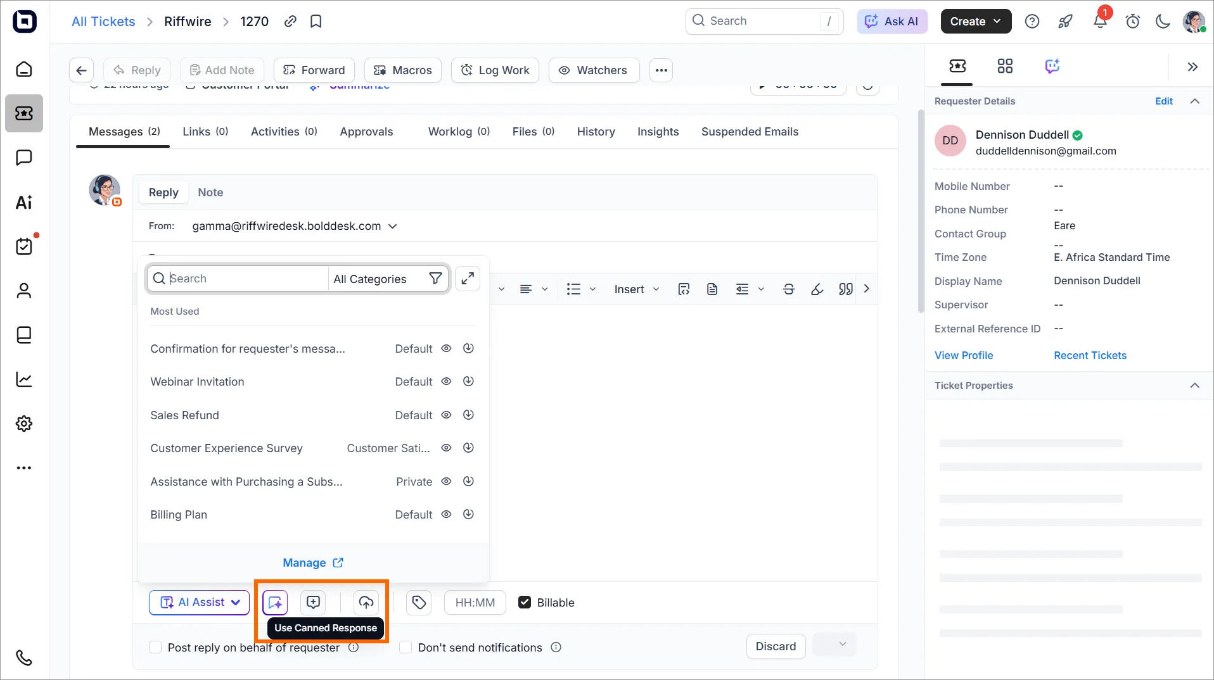The width and height of the screenshot is (1214, 680).
Task: Enable Post reply on behalf of requester
Action: coord(155,648)
